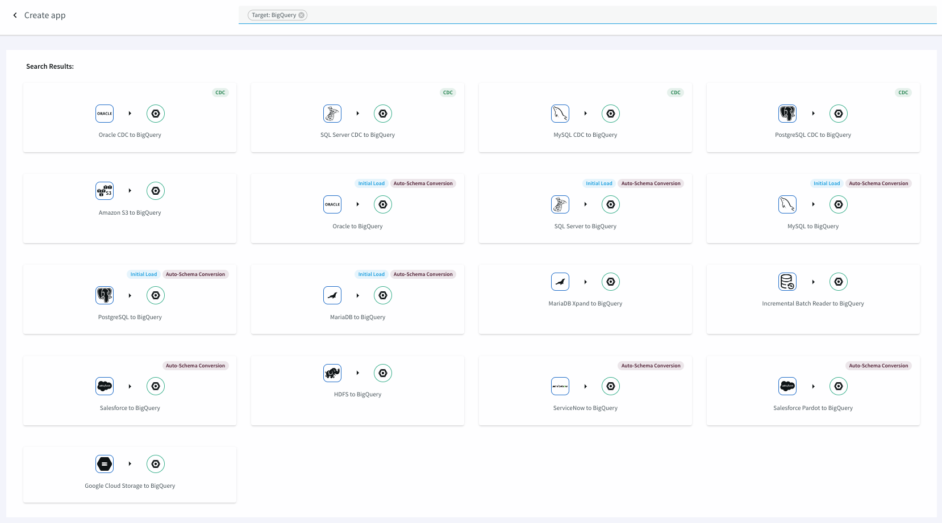Click the CDC tag on Oracle CDC card

(x=220, y=93)
